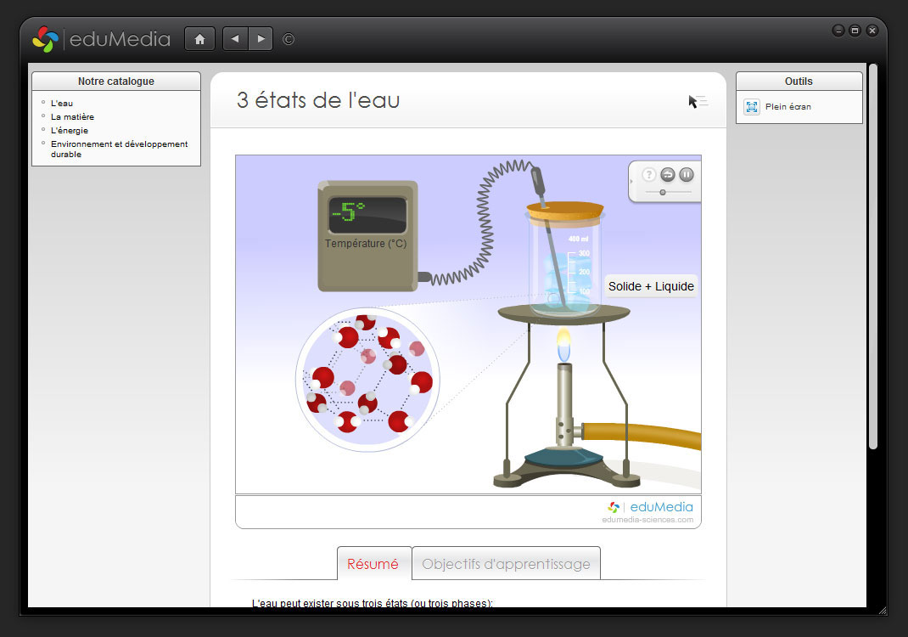Adjust the heating speed slider handle

coord(663,192)
